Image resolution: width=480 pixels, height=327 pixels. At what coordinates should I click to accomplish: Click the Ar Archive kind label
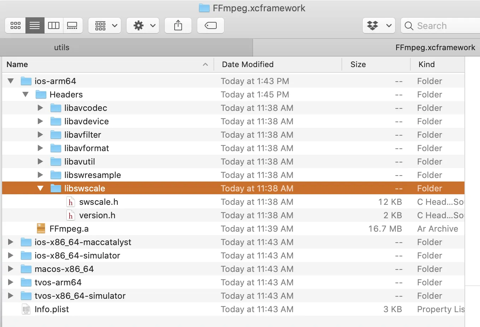[x=438, y=229]
